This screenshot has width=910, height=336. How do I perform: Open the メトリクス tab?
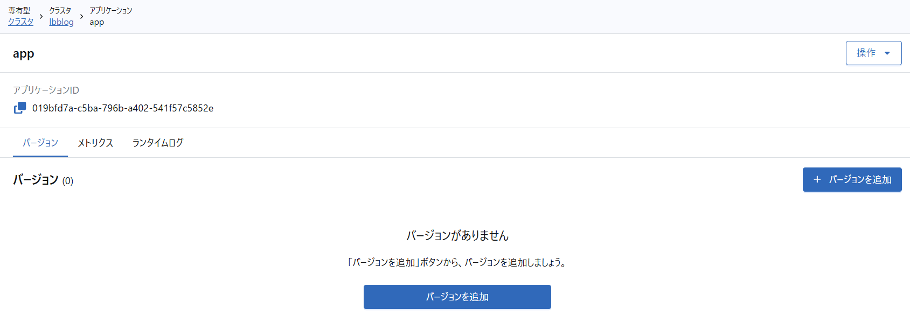click(x=95, y=143)
